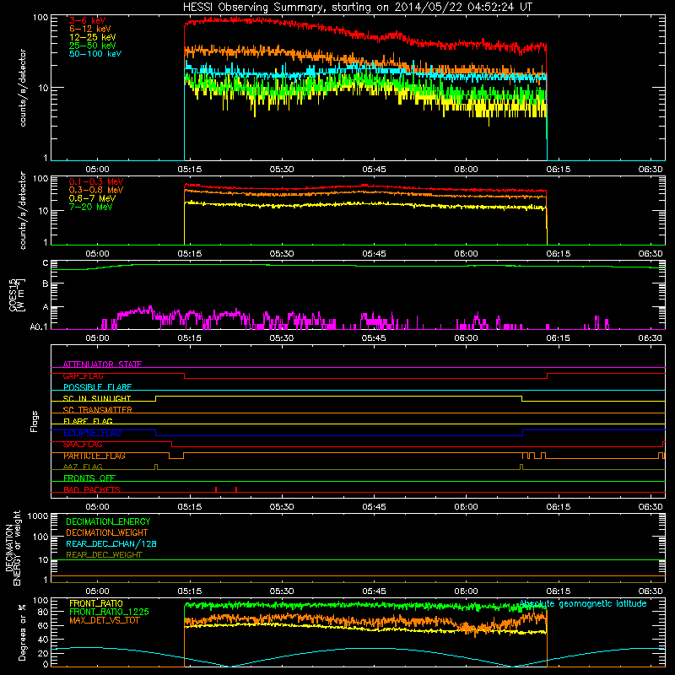Select the GAP_FLAG label
The height and width of the screenshot is (675, 675).
pyautogui.click(x=84, y=375)
